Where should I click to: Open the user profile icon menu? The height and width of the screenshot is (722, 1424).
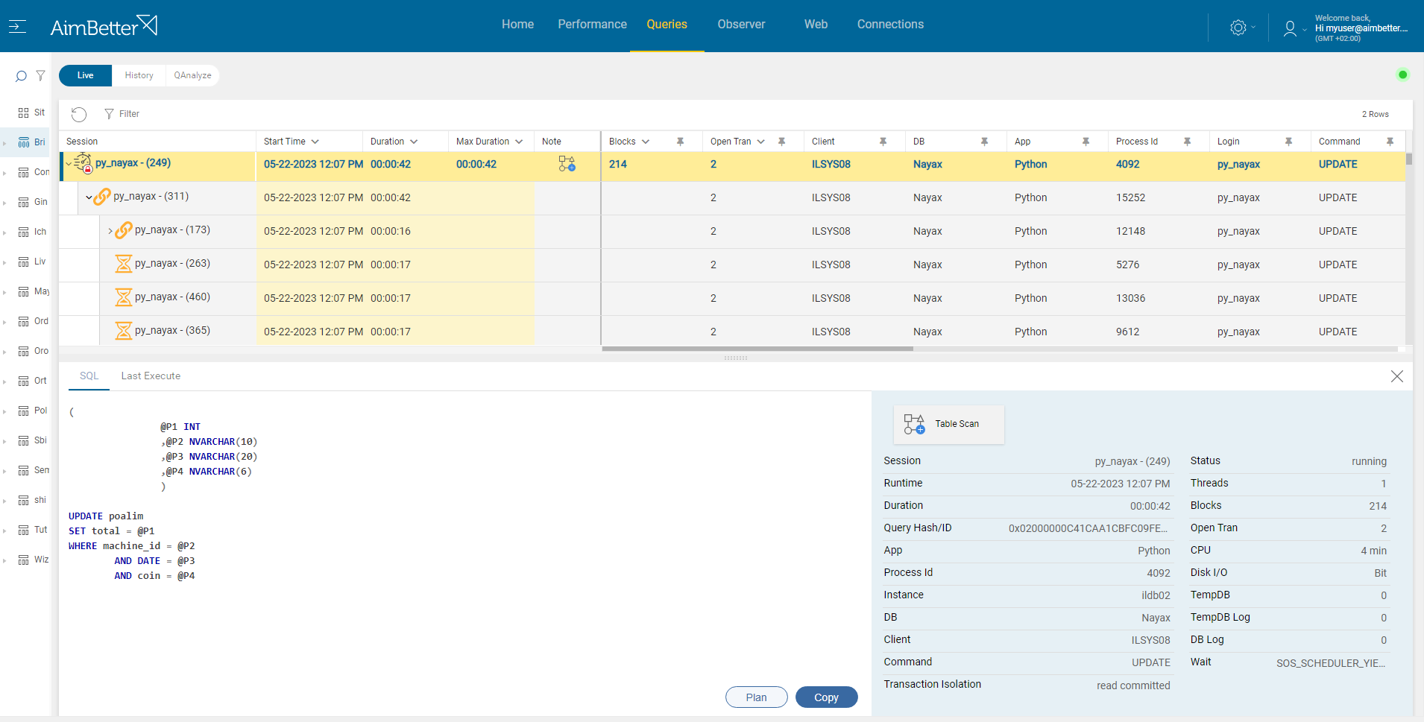pyautogui.click(x=1290, y=28)
